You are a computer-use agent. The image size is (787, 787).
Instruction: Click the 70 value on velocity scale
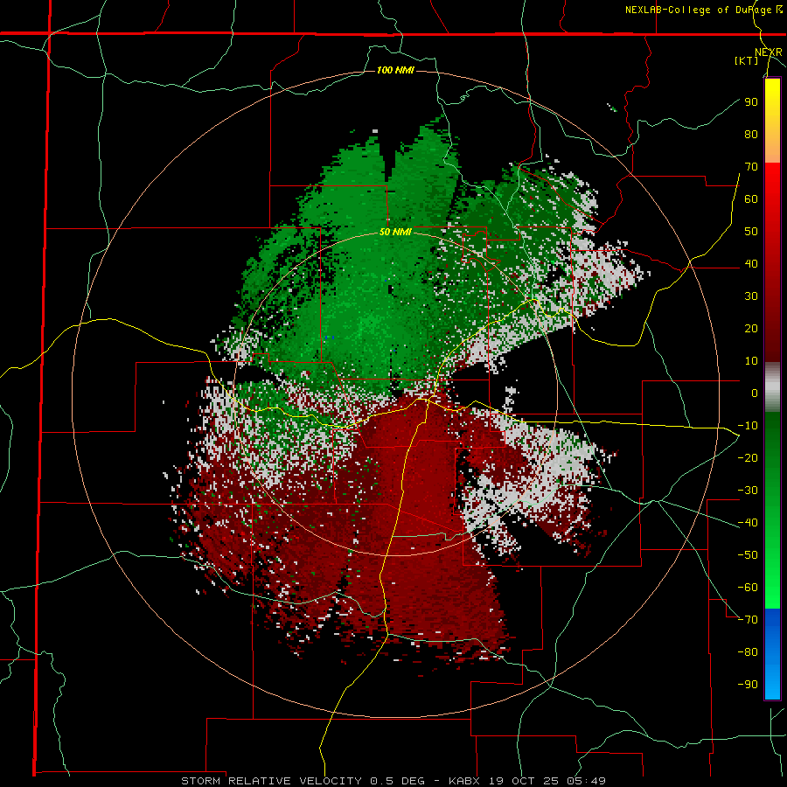(x=751, y=167)
